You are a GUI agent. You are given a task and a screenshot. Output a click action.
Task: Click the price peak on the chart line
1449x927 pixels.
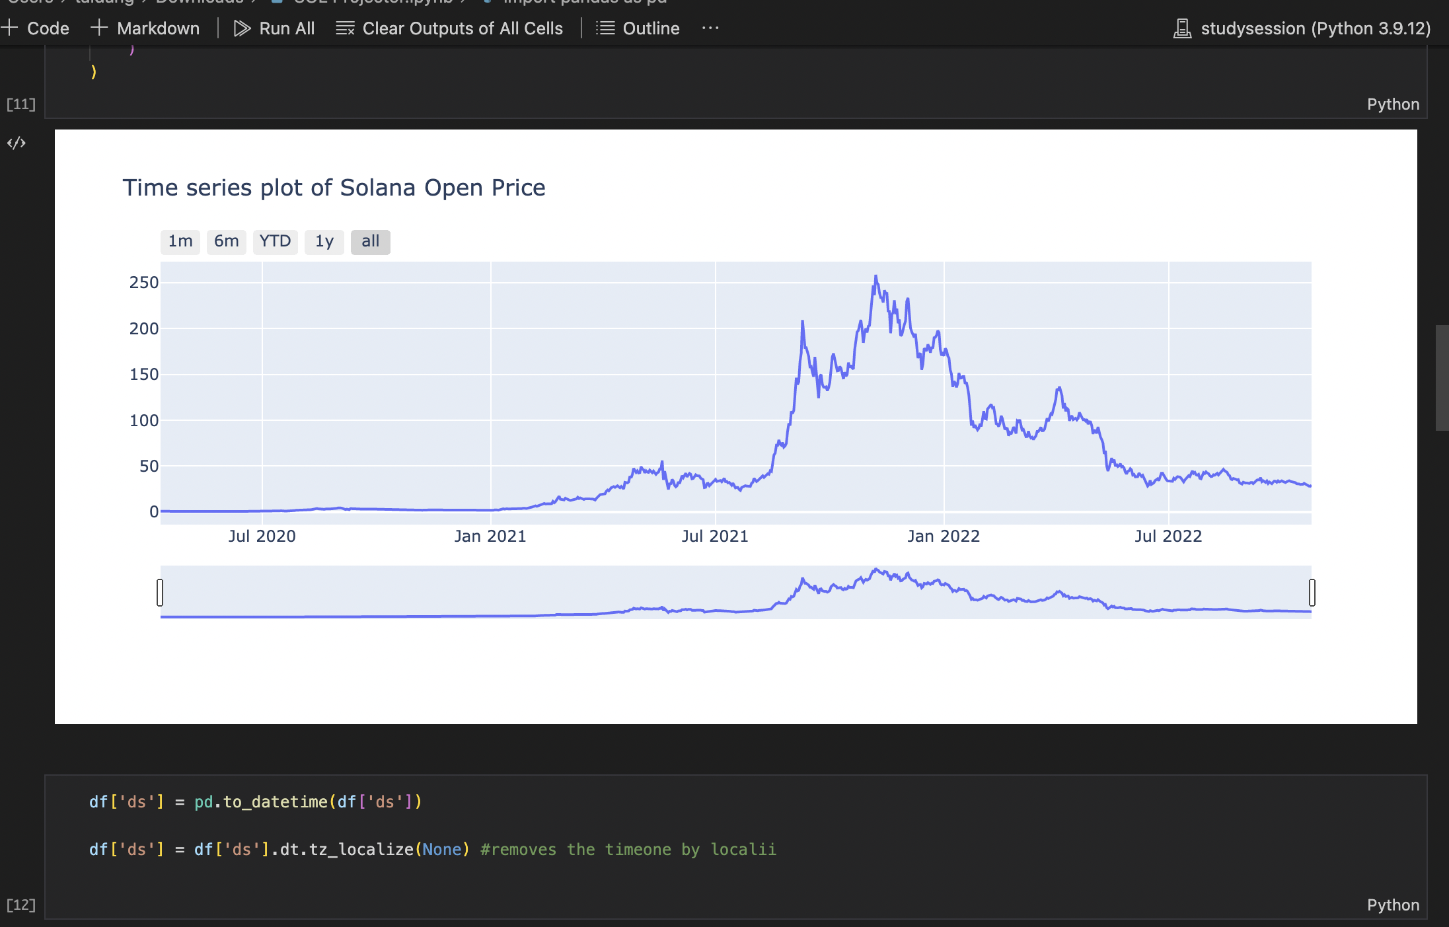click(876, 277)
